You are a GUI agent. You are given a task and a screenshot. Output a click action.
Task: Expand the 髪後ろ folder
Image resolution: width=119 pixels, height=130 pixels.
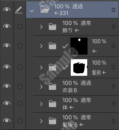pos(41,121)
